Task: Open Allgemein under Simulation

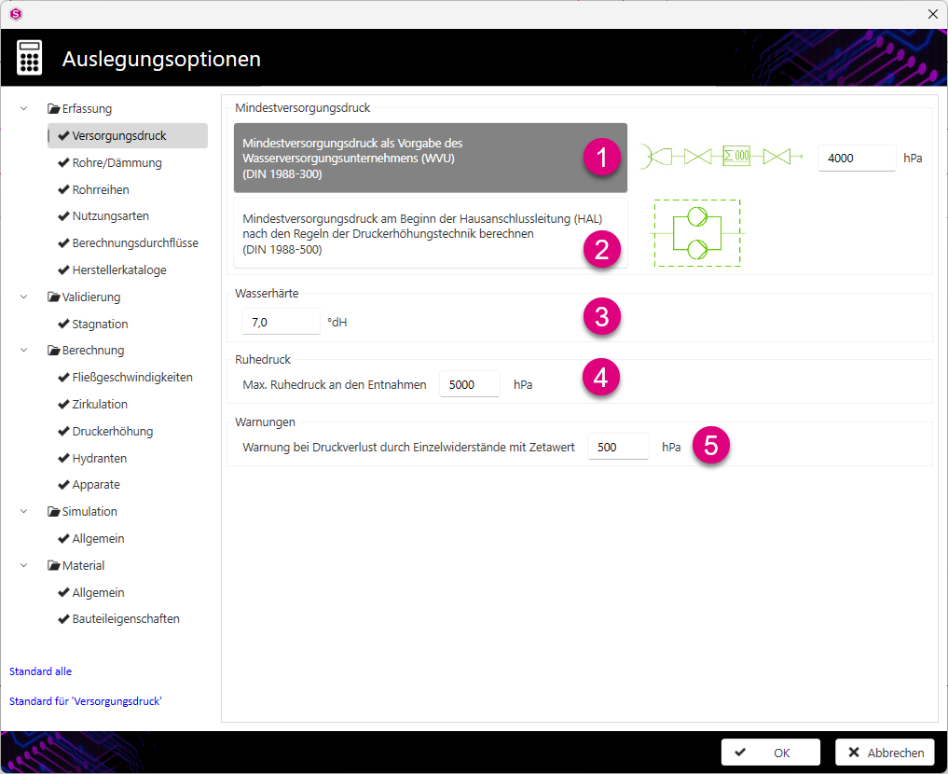Action: pos(98,538)
